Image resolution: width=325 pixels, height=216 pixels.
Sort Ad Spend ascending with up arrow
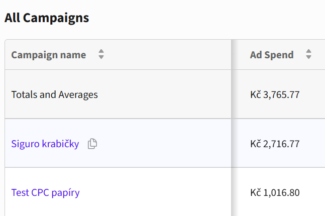click(x=308, y=51)
